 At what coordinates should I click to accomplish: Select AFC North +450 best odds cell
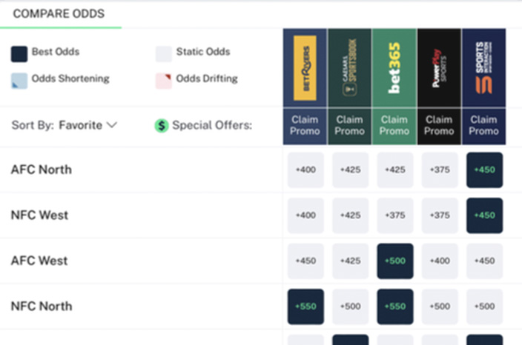click(x=484, y=170)
